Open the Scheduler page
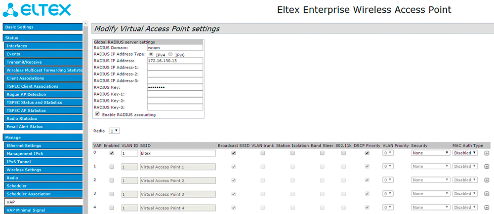This screenshot has width=494, height=214. coord(42,186)
